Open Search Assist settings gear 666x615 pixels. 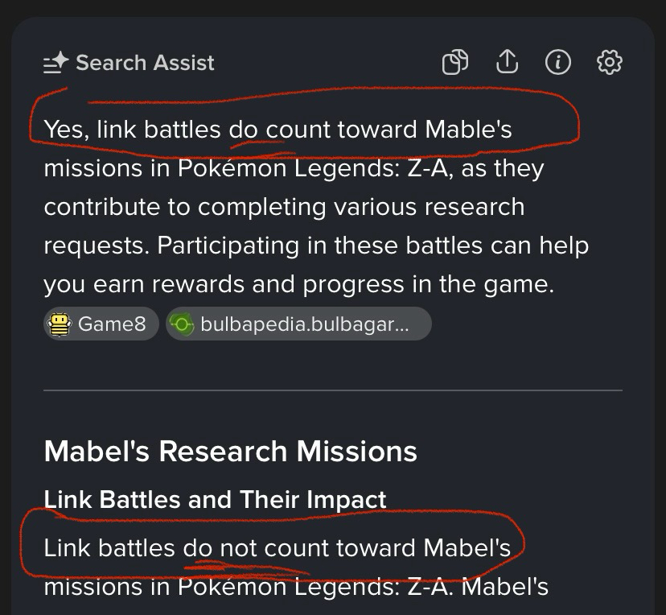(610, 62)
